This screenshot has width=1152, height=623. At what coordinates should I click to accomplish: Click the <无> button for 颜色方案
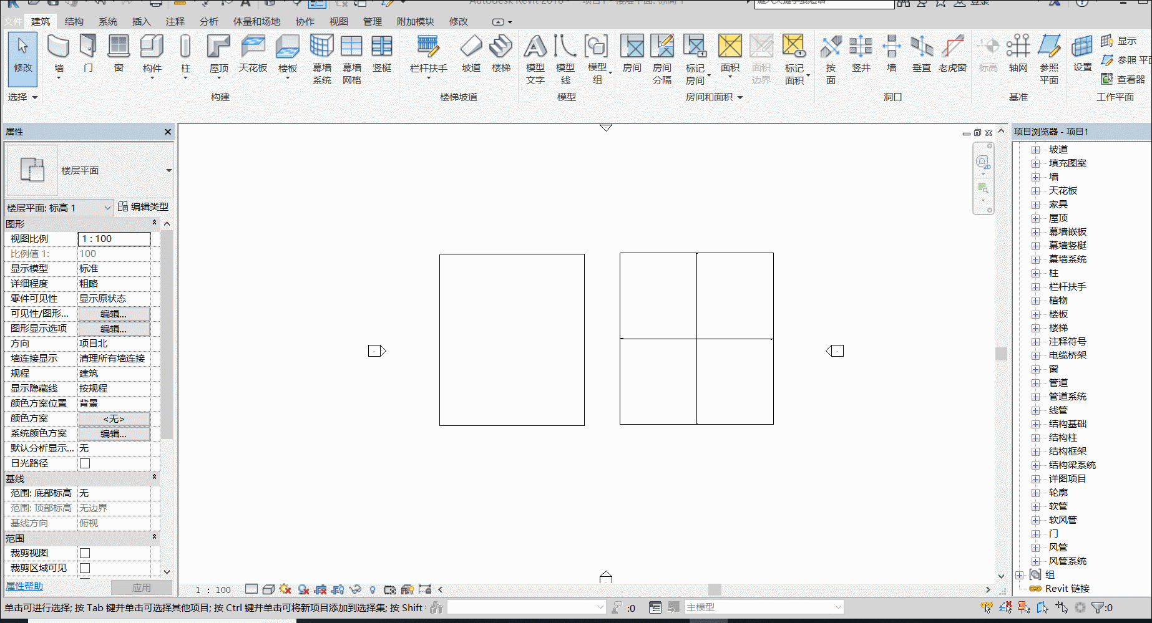pos(114,418)
